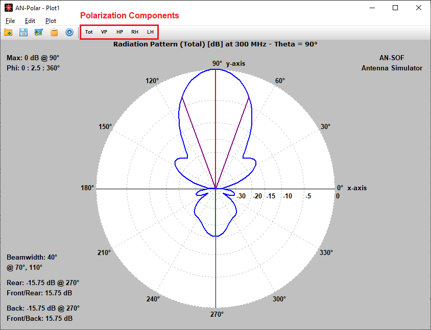Click the AN-Polar app icon in title bar
Image resolution: width=431 pixels, height=330 pixels.
click(9, 8)
